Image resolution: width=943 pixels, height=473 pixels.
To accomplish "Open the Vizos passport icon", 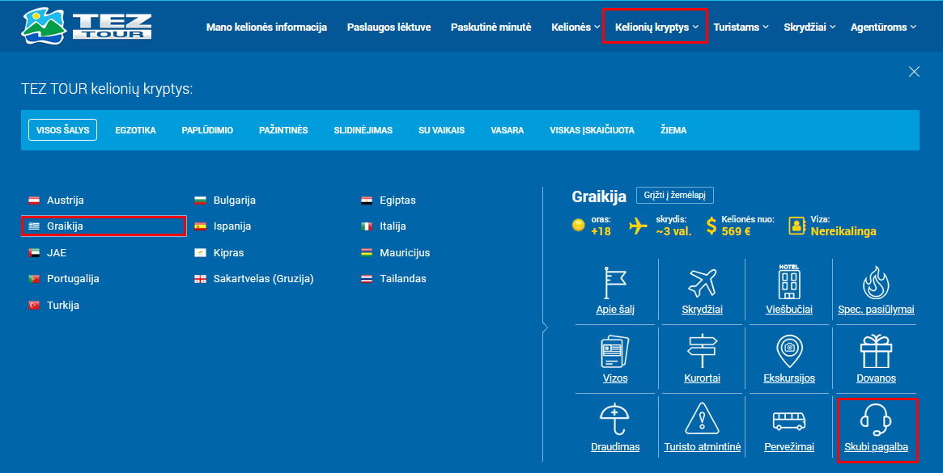I will [614, 351].
